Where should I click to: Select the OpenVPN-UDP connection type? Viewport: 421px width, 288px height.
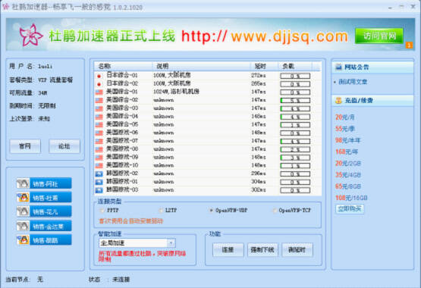(x=212, y=211)
